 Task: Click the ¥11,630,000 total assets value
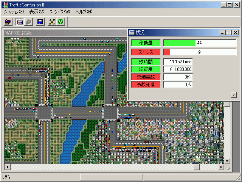pyautogui.click(x=178, y=69)
